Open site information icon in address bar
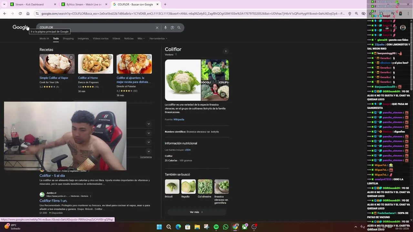Screen dimensions: 413x232 point(37,14)
